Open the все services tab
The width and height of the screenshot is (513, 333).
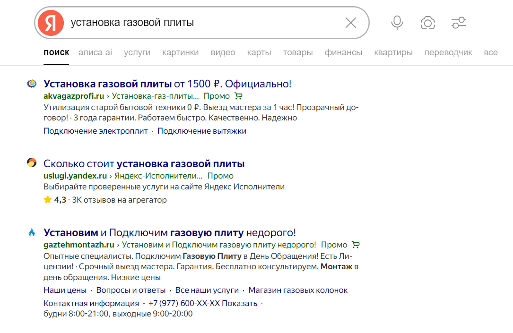tap(491, 52)
